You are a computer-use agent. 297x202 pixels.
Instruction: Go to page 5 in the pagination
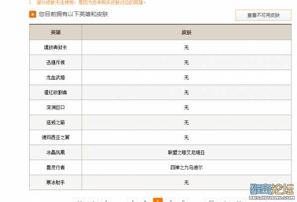pos(145,200)
